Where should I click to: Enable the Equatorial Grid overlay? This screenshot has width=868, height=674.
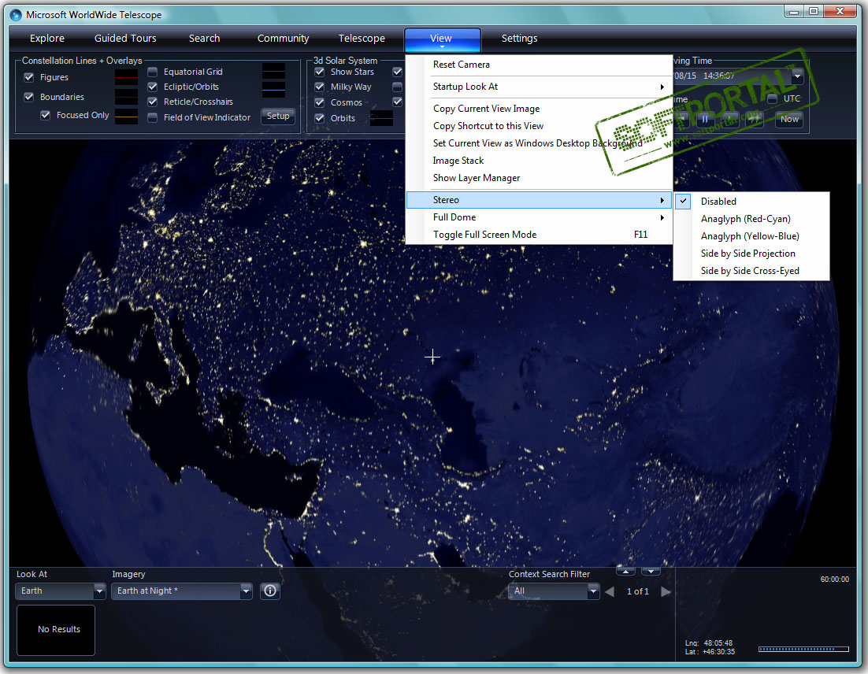[x=153, y=72]
